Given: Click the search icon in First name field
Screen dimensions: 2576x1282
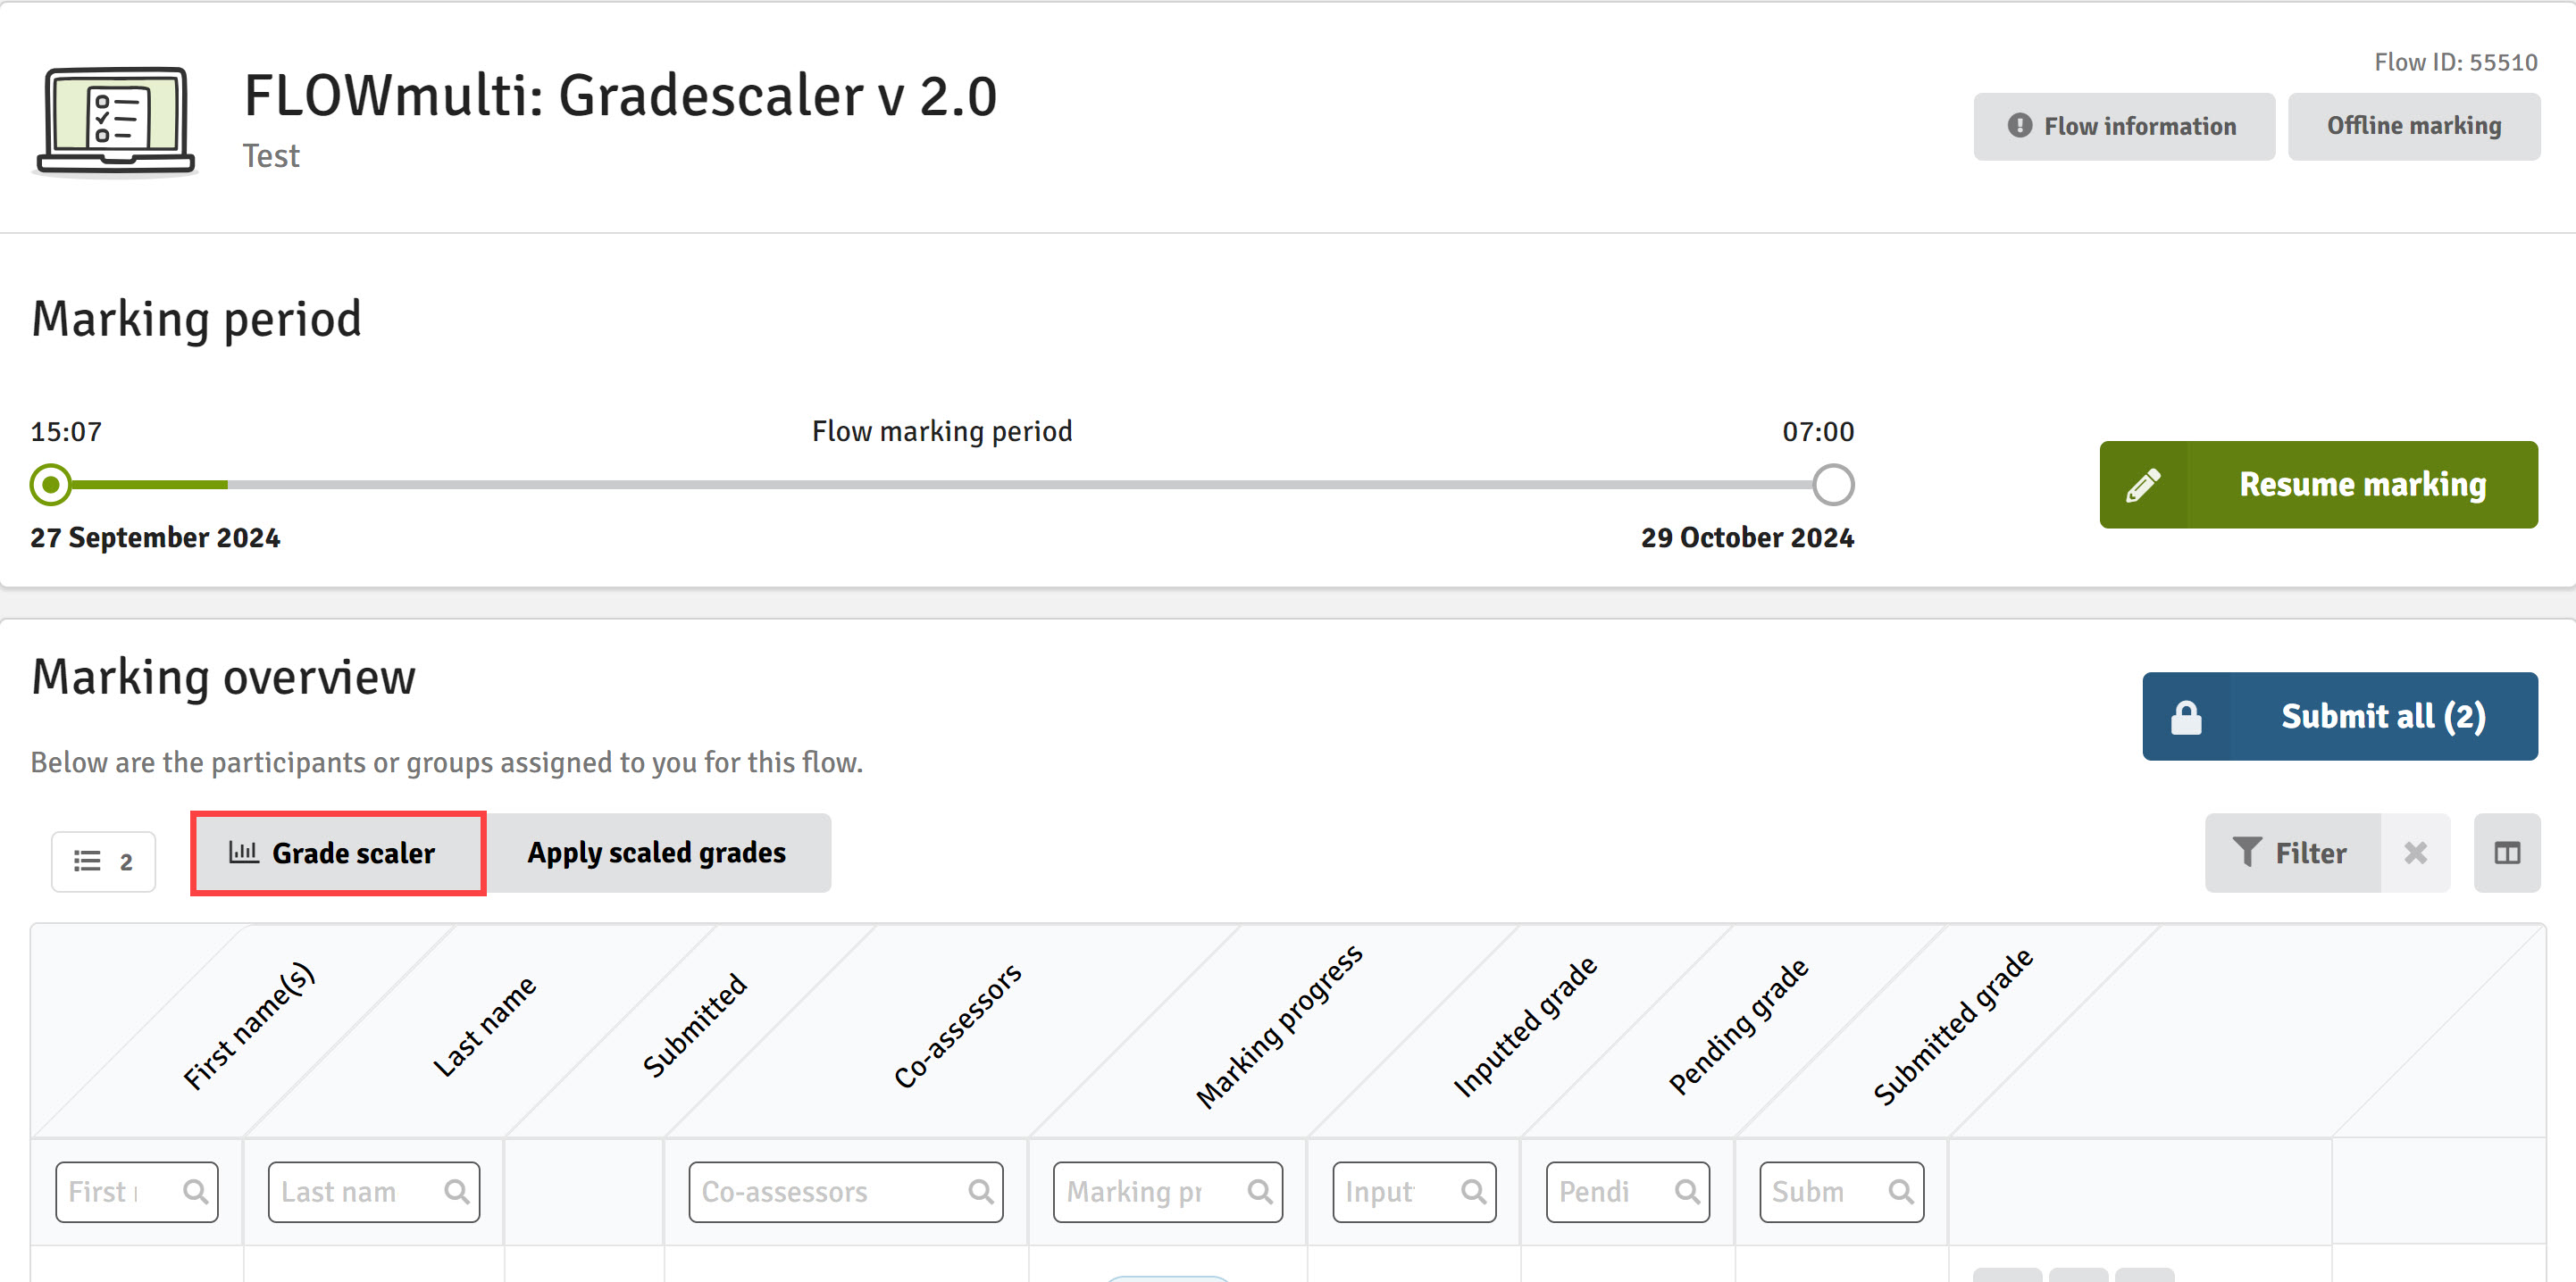Looking at the screenshot, I should pos(195,1191).
